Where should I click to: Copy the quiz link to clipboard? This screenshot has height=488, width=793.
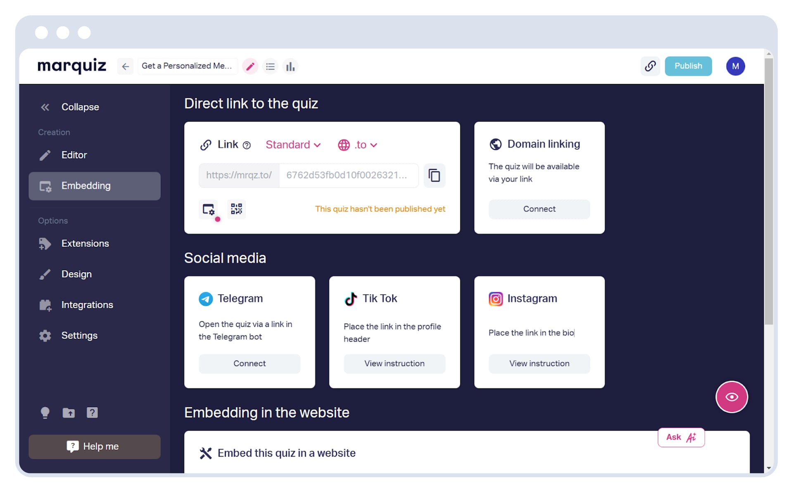(x=434, y=175)
